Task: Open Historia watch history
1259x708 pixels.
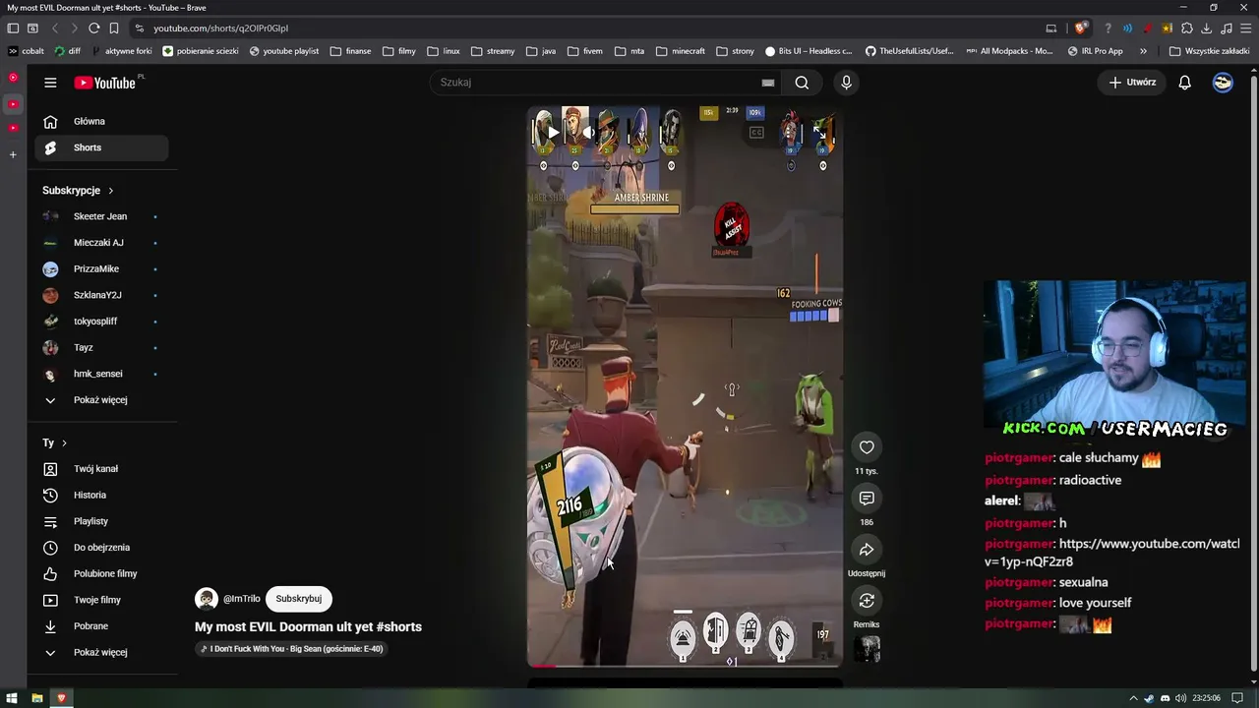Action: (101, 496)
